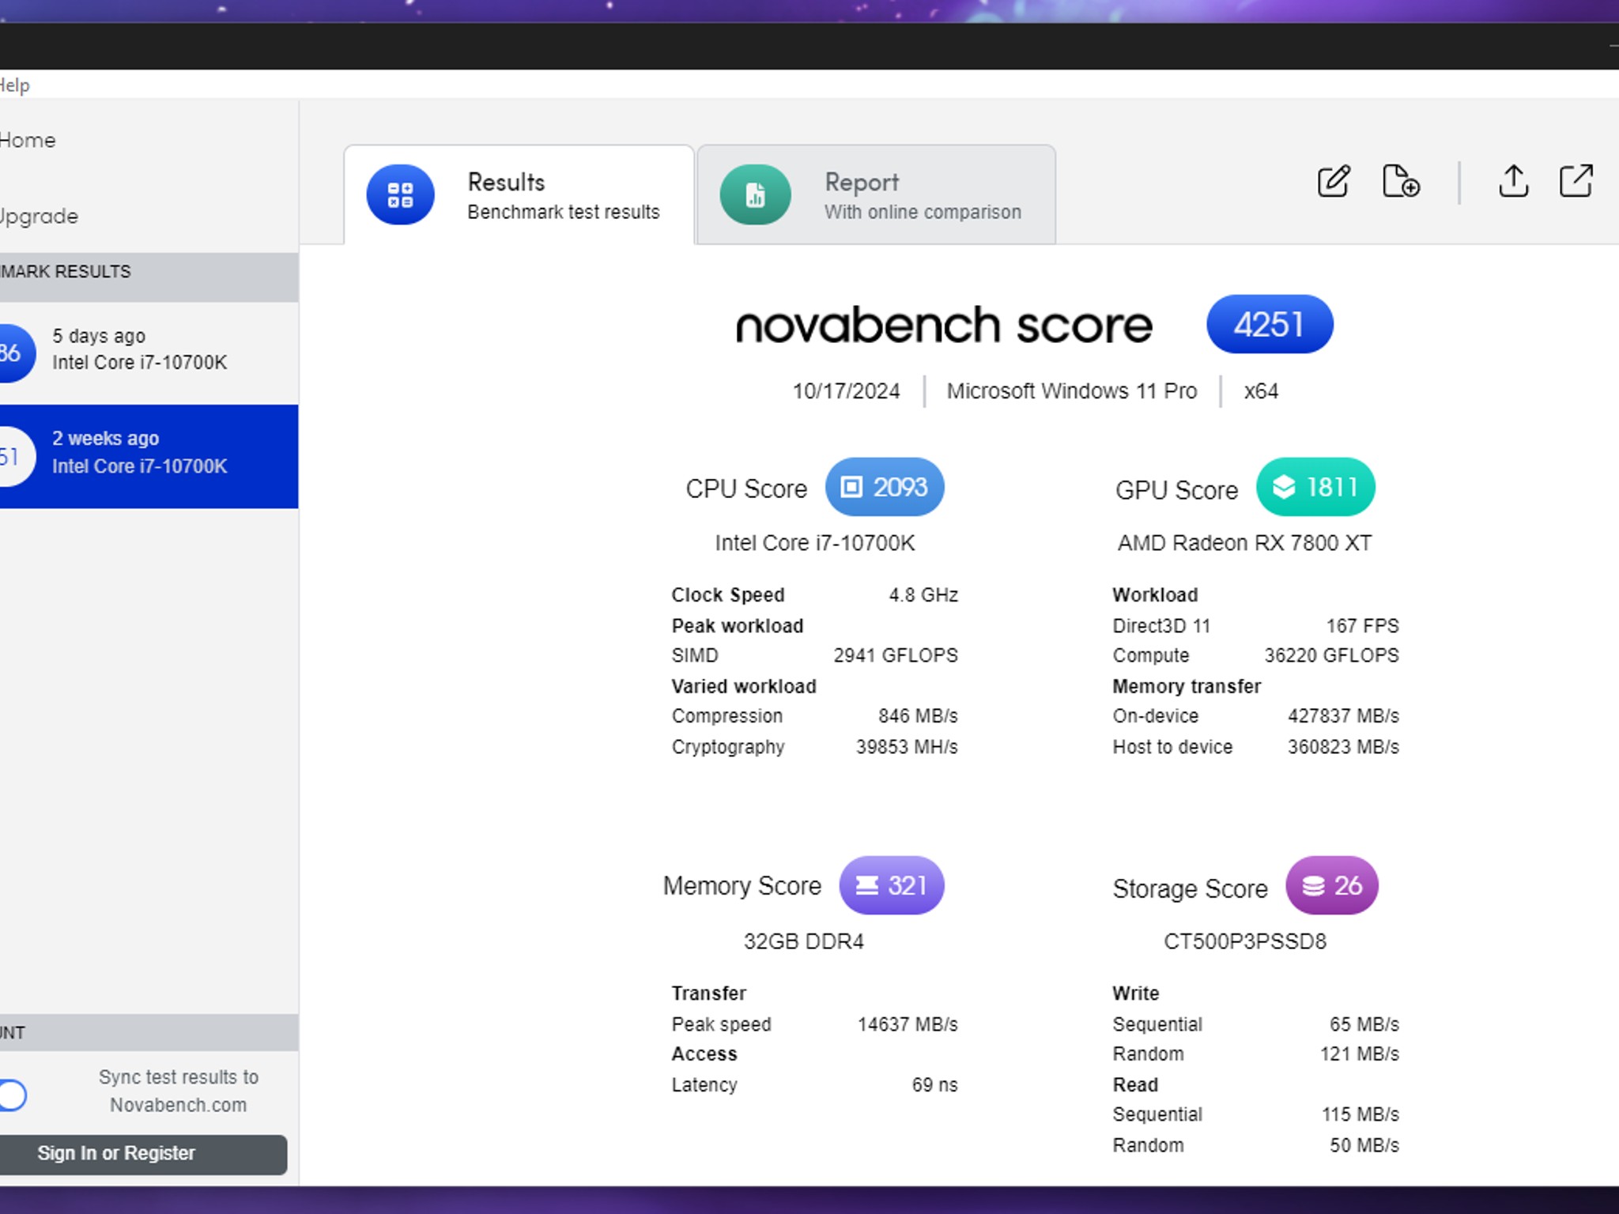Viewport: 1619px width, 1214px height.
Task: Click the Host to device label
Action: [x=1172, y=747]
